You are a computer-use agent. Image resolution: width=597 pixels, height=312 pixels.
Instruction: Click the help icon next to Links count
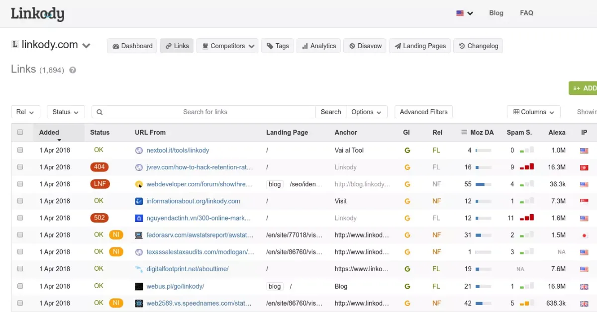pyautogui.click(x=72, y=70)
